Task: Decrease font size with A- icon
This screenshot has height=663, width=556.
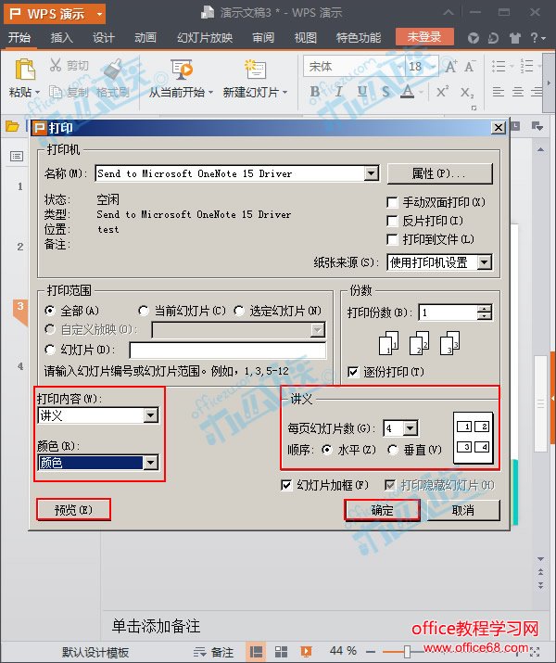Action: [470, 67]
